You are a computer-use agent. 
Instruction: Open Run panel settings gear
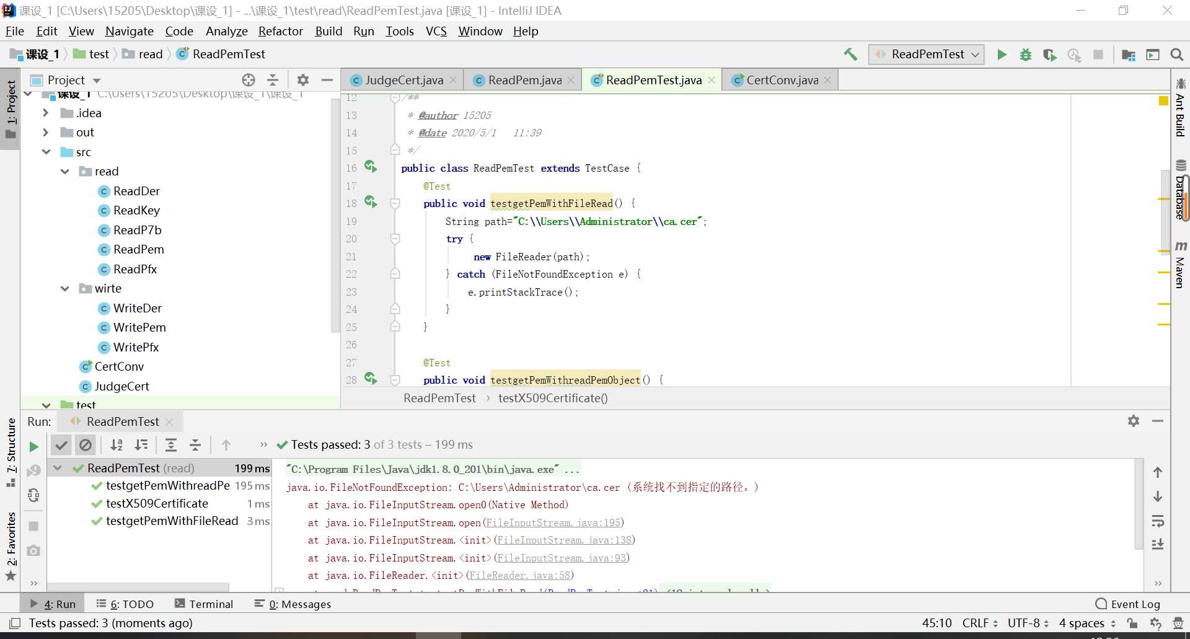1134,421
